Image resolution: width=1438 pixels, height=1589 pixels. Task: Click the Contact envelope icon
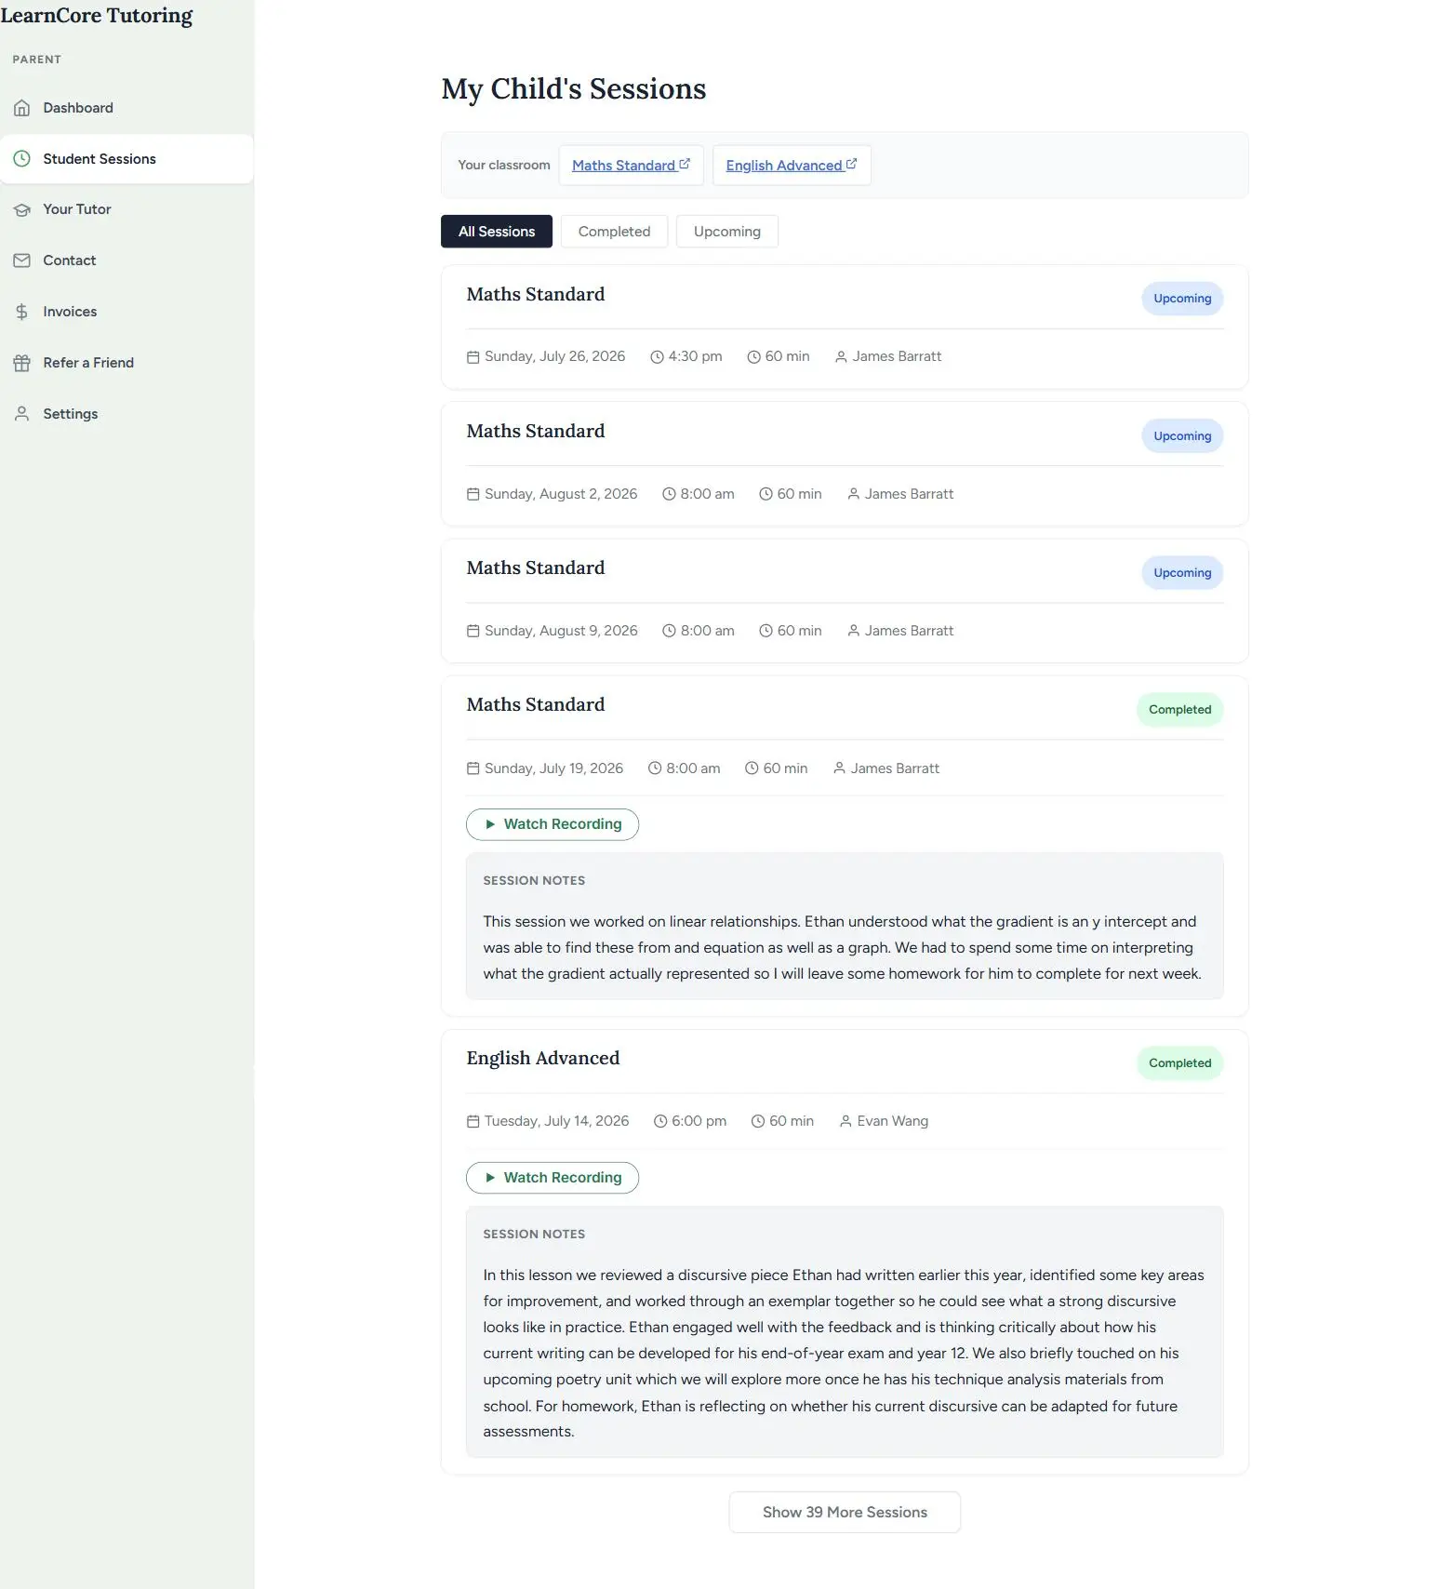point(21,260)
